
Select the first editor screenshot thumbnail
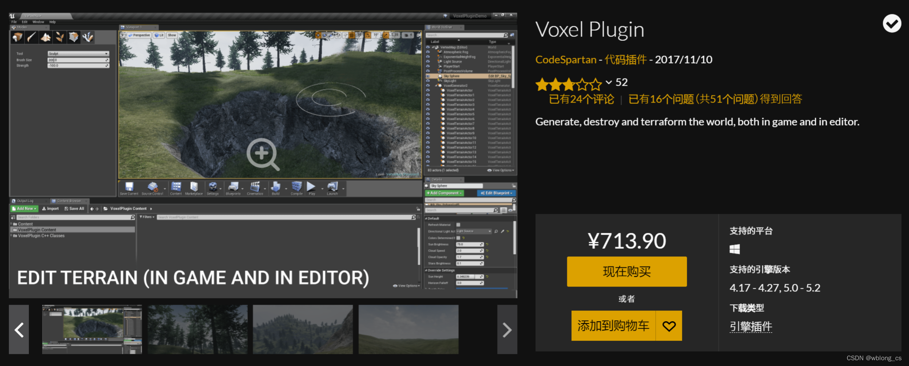click(x=92, y=329)
